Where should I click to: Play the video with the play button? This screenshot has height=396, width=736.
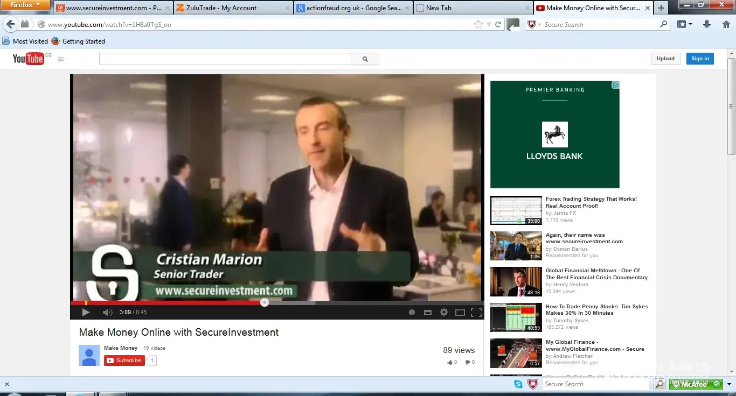[x=86, y=312]
